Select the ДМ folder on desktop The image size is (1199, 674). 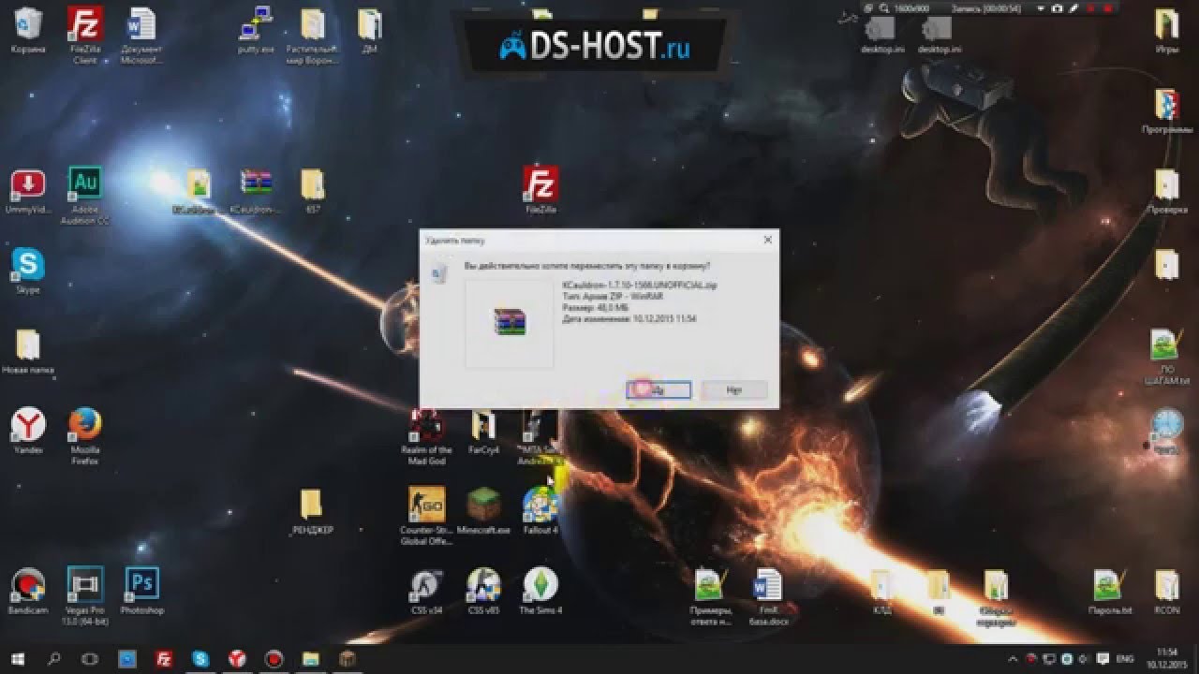pos(370,29)
